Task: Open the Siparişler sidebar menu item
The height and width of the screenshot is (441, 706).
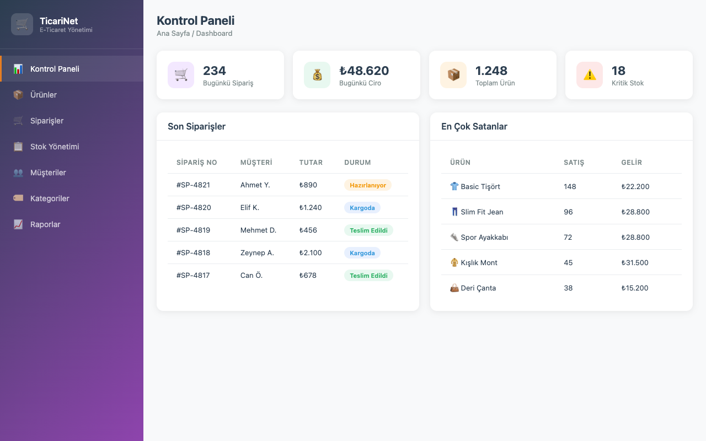Action: tap(72, 121)
